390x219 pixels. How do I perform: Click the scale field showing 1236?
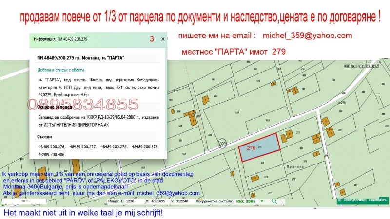(130, 201)
